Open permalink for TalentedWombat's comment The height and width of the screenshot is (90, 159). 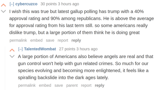(27, 86)
